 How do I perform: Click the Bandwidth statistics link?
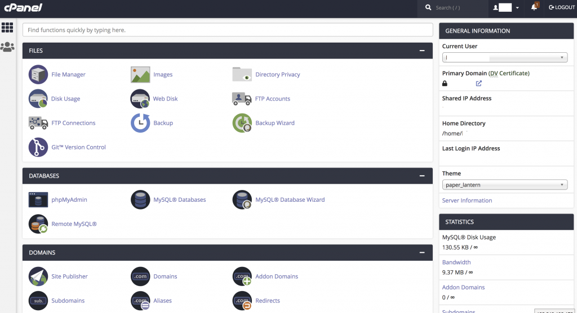point(456,262)
